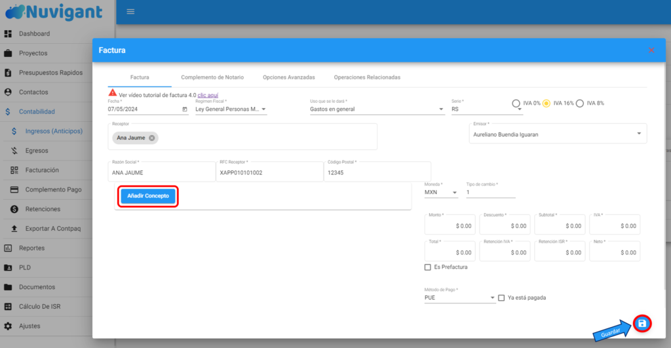671x348 pixels.
Task: Click the Monto amount field
Action: pos(450,224)
